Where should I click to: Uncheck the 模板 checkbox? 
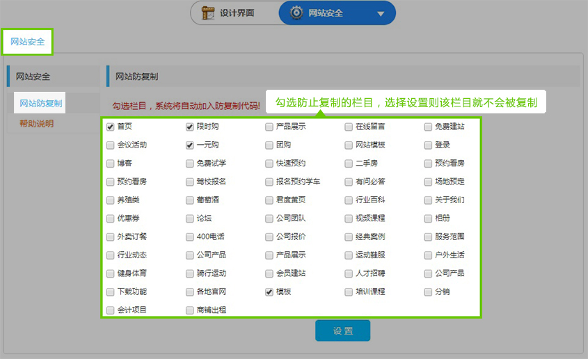269,292
